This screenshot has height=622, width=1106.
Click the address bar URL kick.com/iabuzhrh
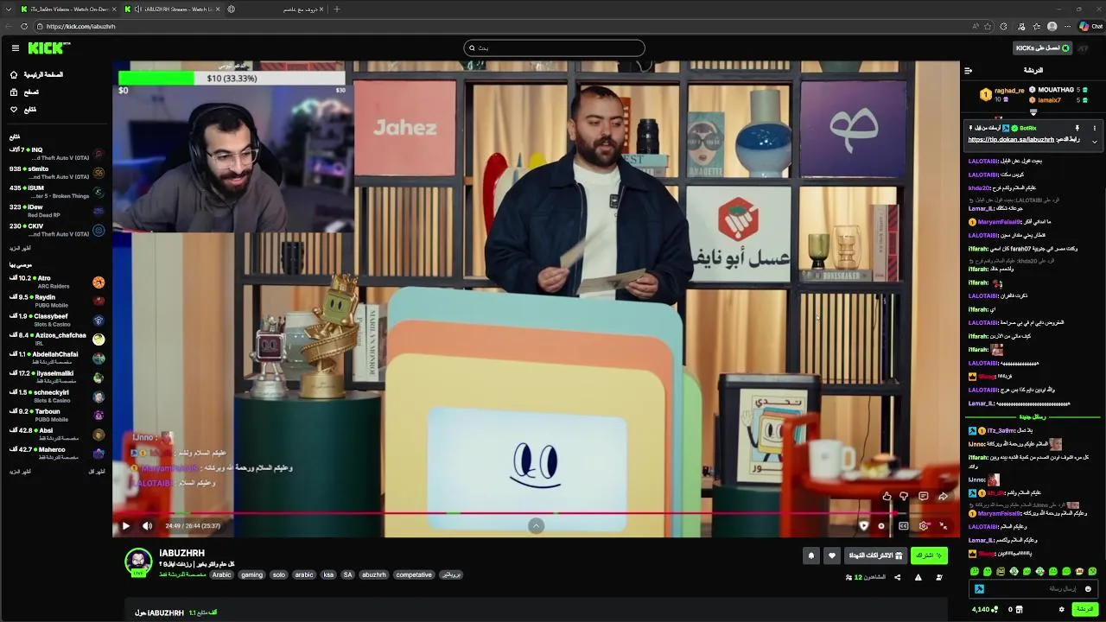coord(81,27)
